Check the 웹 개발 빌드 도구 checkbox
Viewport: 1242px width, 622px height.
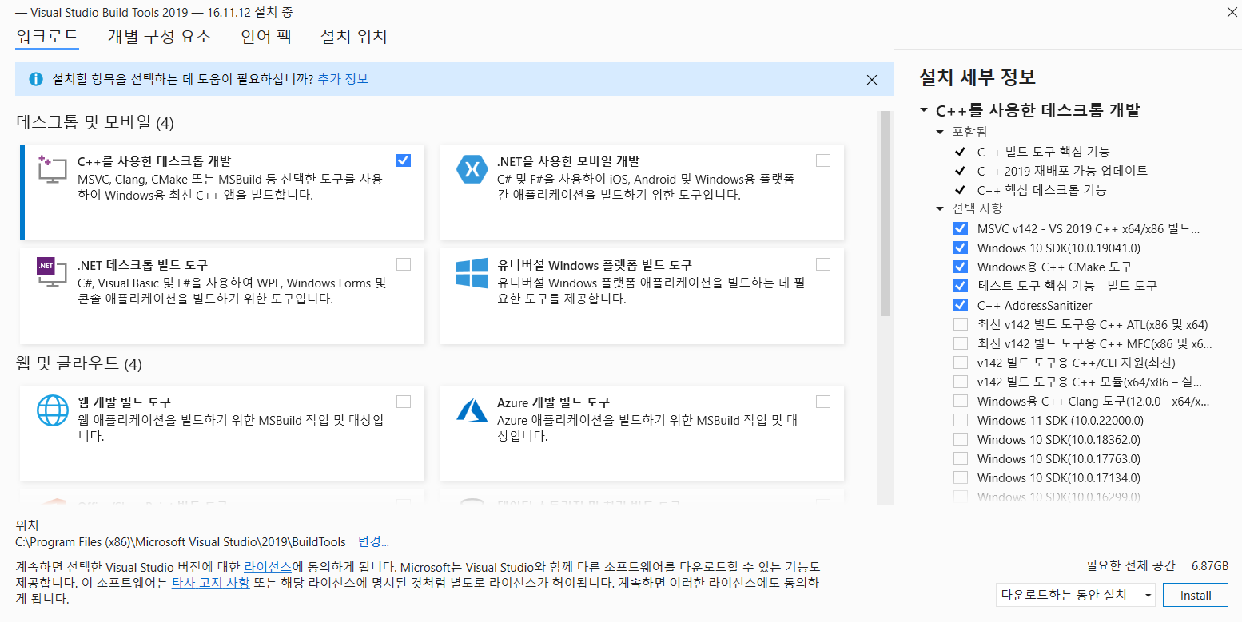[404, 402]
